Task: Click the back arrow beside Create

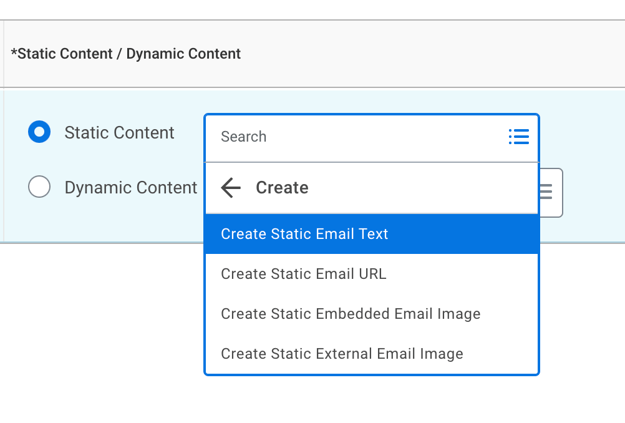Action: tap(231, 188)
